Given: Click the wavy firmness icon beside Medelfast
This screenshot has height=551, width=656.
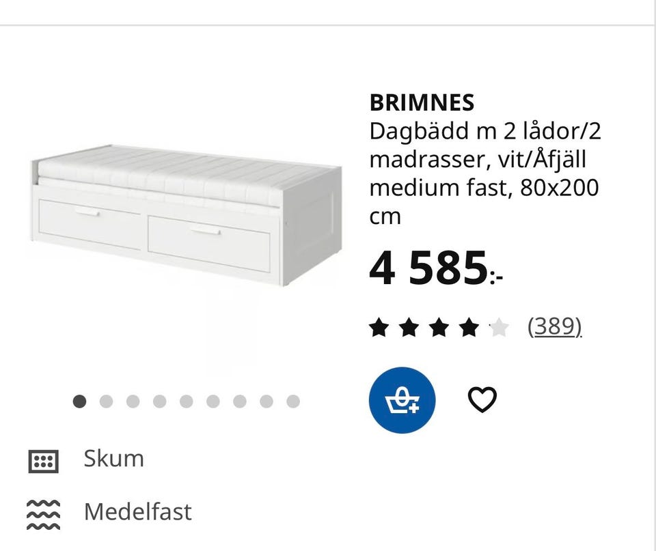Looking at the screenshot, I should point(43,514).
